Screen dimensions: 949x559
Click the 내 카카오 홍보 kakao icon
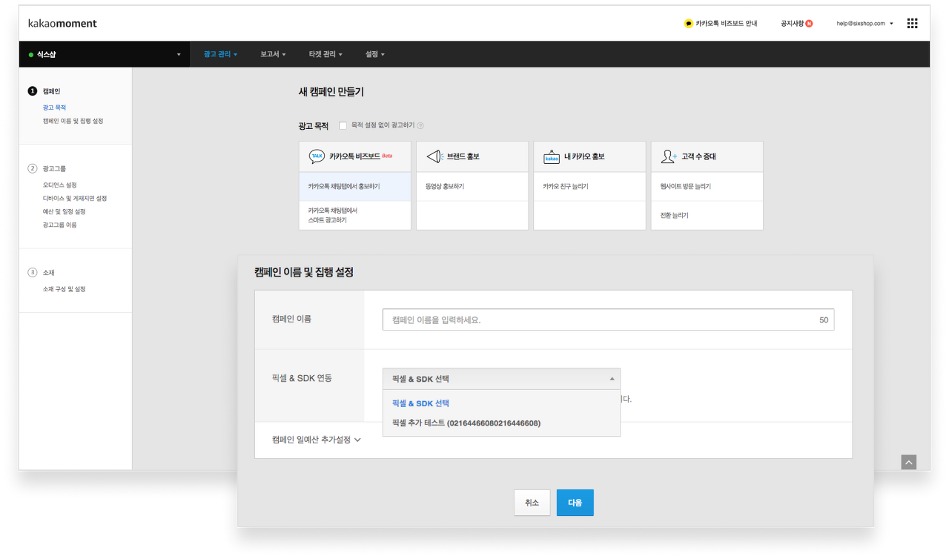[552, 156]
